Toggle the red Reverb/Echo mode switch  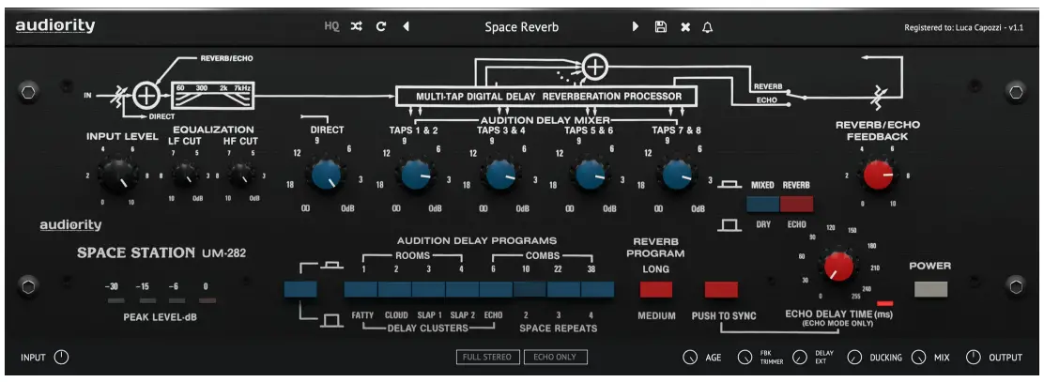pyautogui.click(x=796, y=204)
